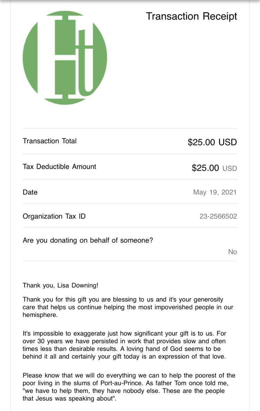The height and width of the screenshot is (411, 260).
Task: Click the No answer value
Action: pyautogui.click(x=232, y=252)
